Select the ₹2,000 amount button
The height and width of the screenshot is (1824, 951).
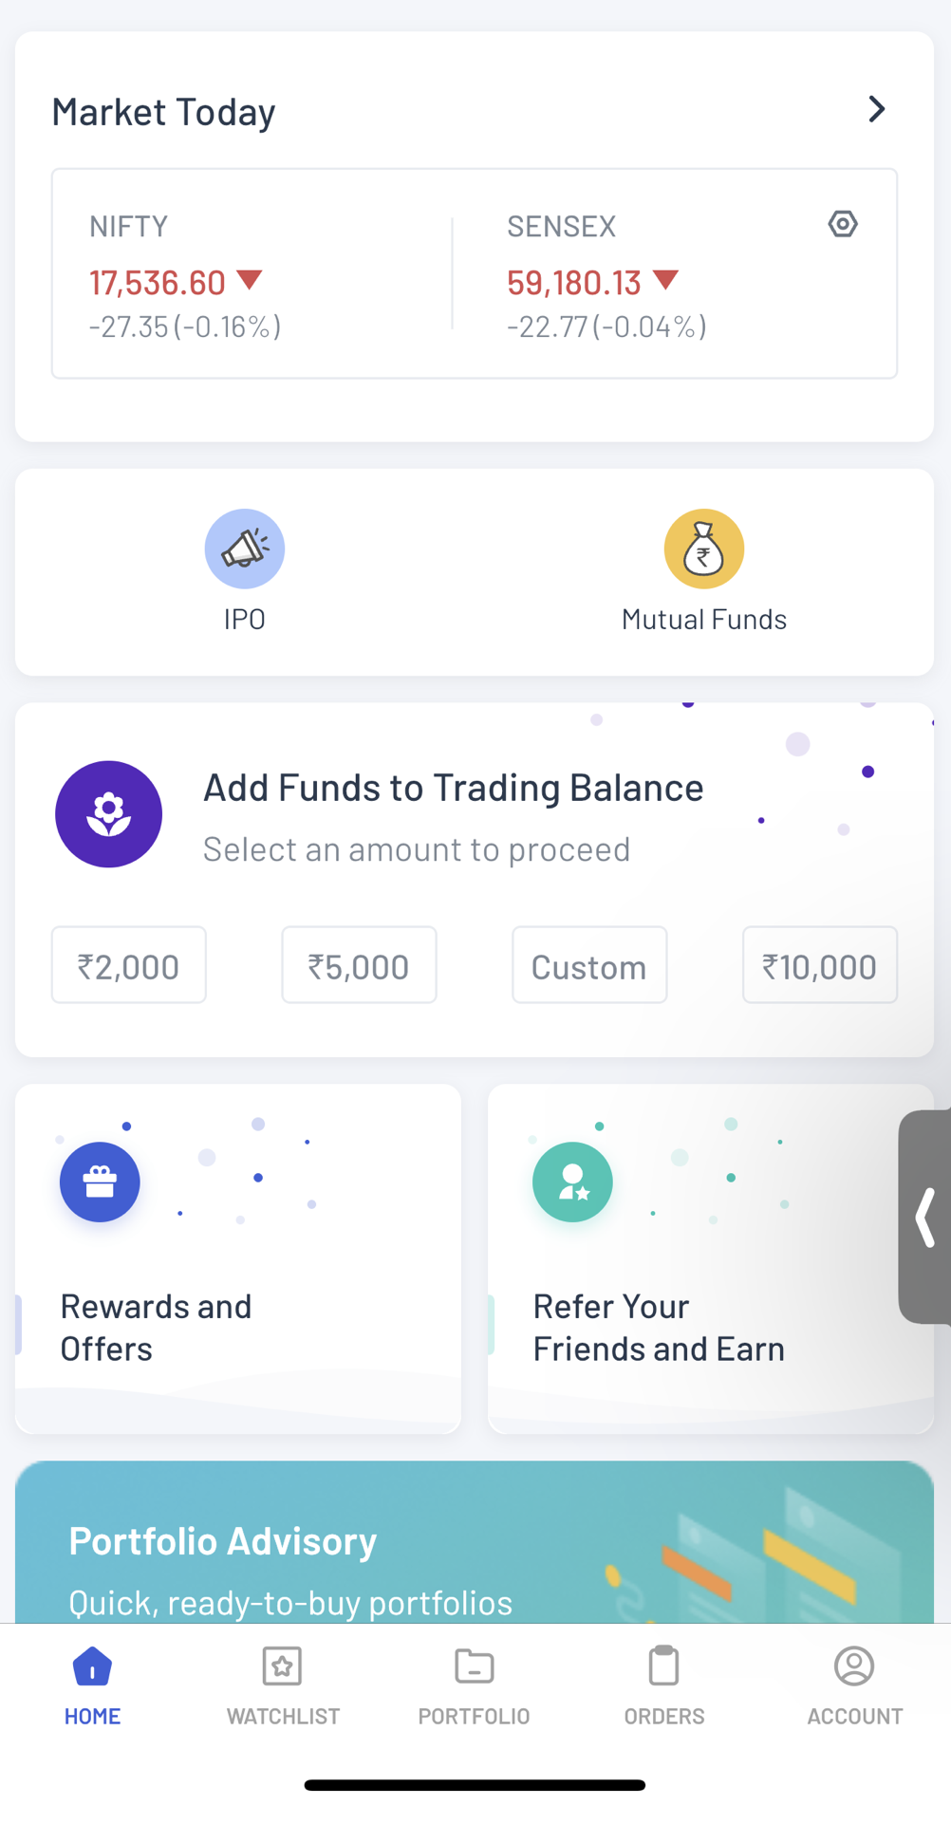(x=129, y=965)
